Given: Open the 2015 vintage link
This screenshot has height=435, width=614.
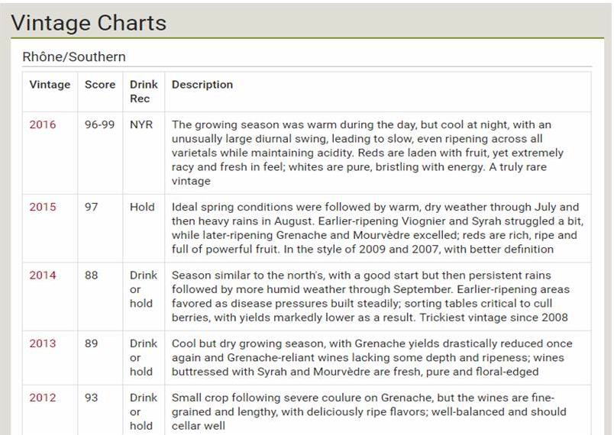Looking at the screenshot, I should click(x=43, y=207).
